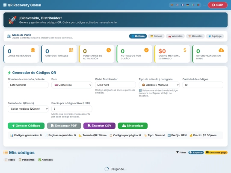Click the QR icon on Códigos Totales card
This screenshot has height=173, width=231.
(x=71, y=50)
